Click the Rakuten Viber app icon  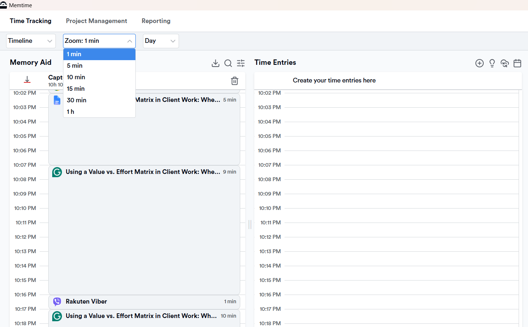57,301
